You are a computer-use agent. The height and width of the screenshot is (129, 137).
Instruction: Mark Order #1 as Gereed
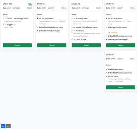pyautogui.click(x=52, y=45)
